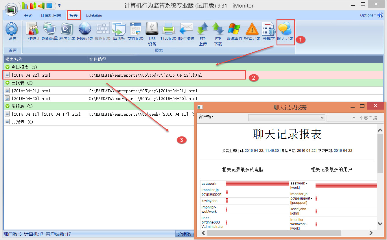387x240 pixels.
Task: Open the 客户端 dropdown in report window
Action: pyautogui.click(x=286, y=118)
